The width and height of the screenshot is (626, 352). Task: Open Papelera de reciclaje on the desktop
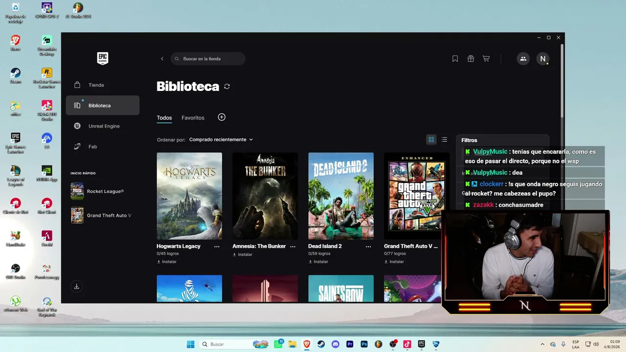(x=16, y=13)
